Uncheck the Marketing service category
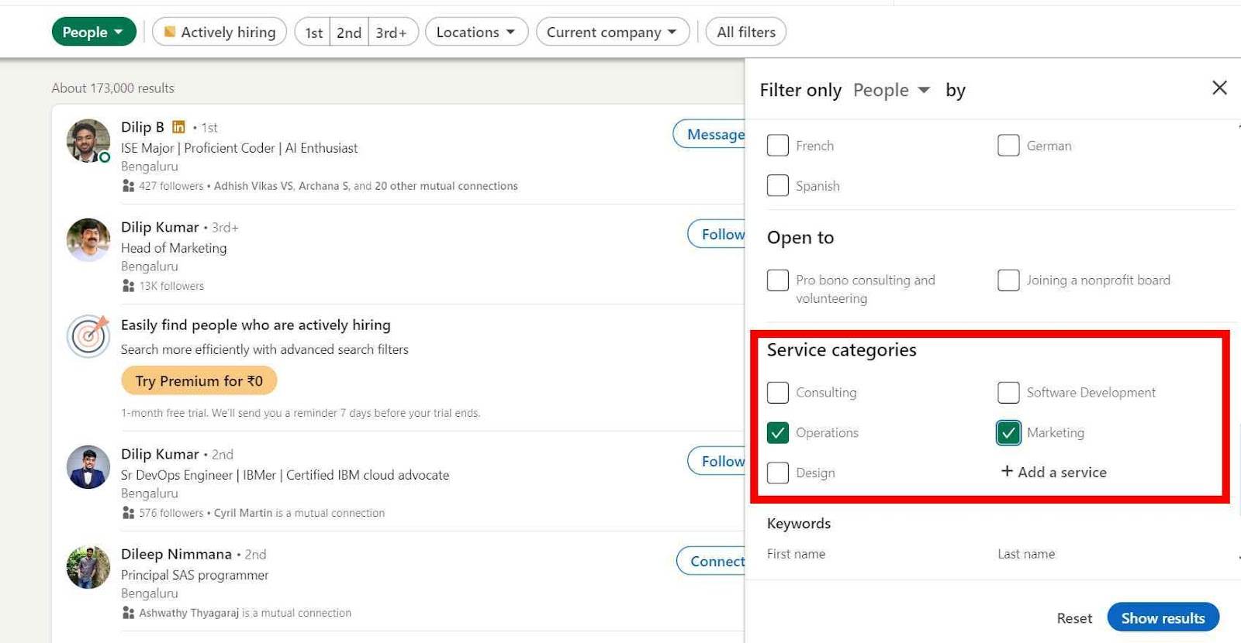Image resolution: width=1241 pixels, height=643 pixels. coord(1008,432)
